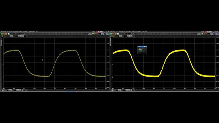
Task: Click the memory depth field in left window toolbar
Action: tap(18, 34)
